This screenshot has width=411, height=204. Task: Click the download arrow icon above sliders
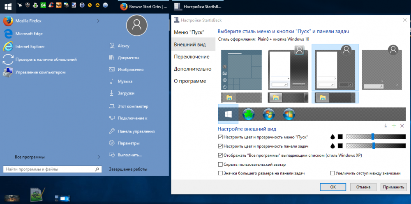tap(386, 126)
